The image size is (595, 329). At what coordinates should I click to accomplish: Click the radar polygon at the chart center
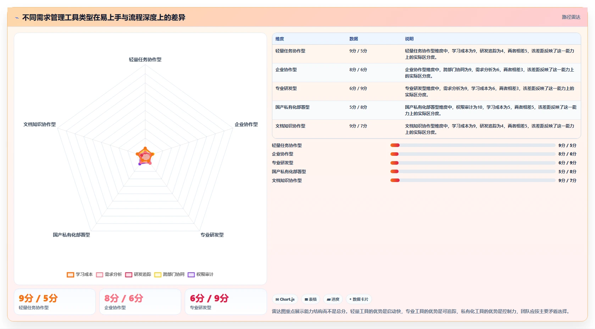click(x=145, y=156)
